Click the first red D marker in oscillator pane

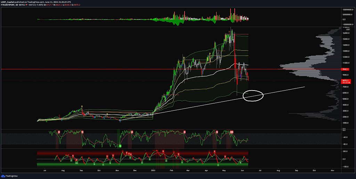tap(59, 132)
